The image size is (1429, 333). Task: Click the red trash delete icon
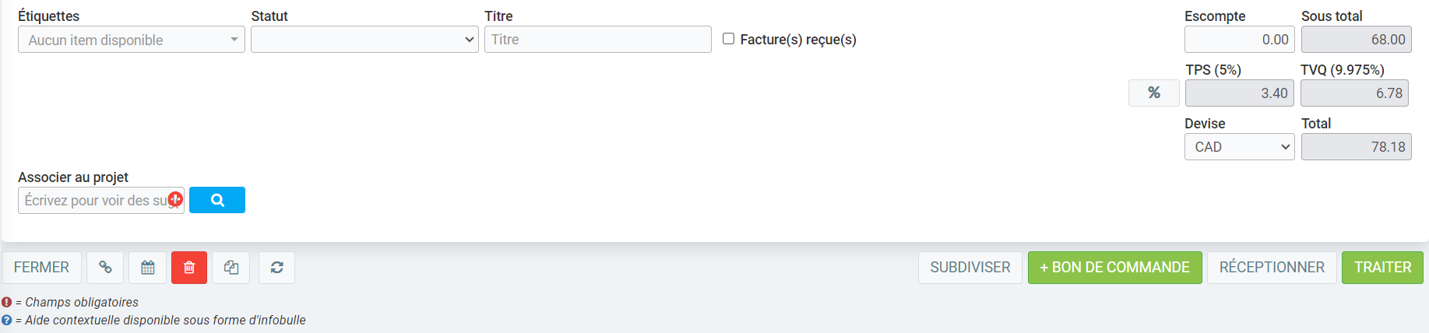(189, 268)
